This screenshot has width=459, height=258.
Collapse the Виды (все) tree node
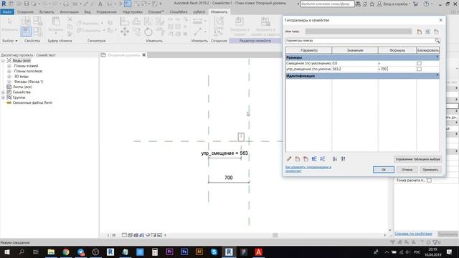tap(3, 60)
